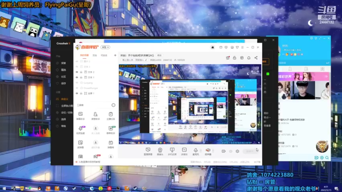
Task: Expand microphone volume arrow
Action: 200,150
